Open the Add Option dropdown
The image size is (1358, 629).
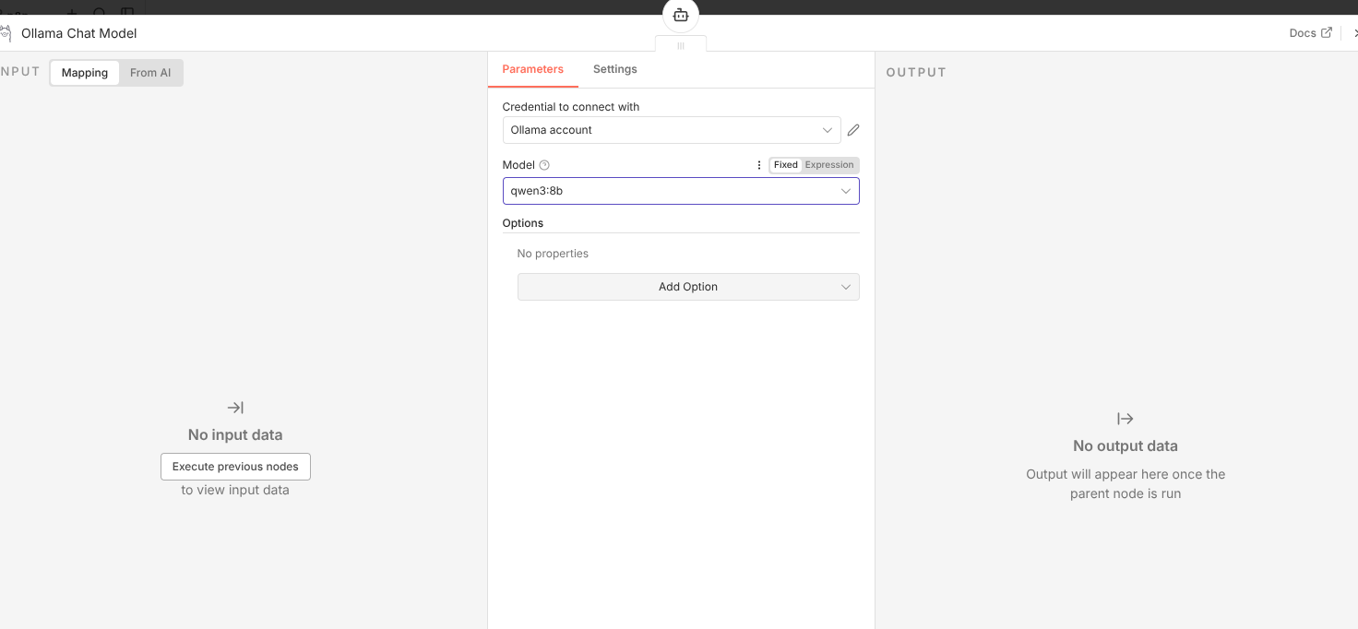[687, 287]
